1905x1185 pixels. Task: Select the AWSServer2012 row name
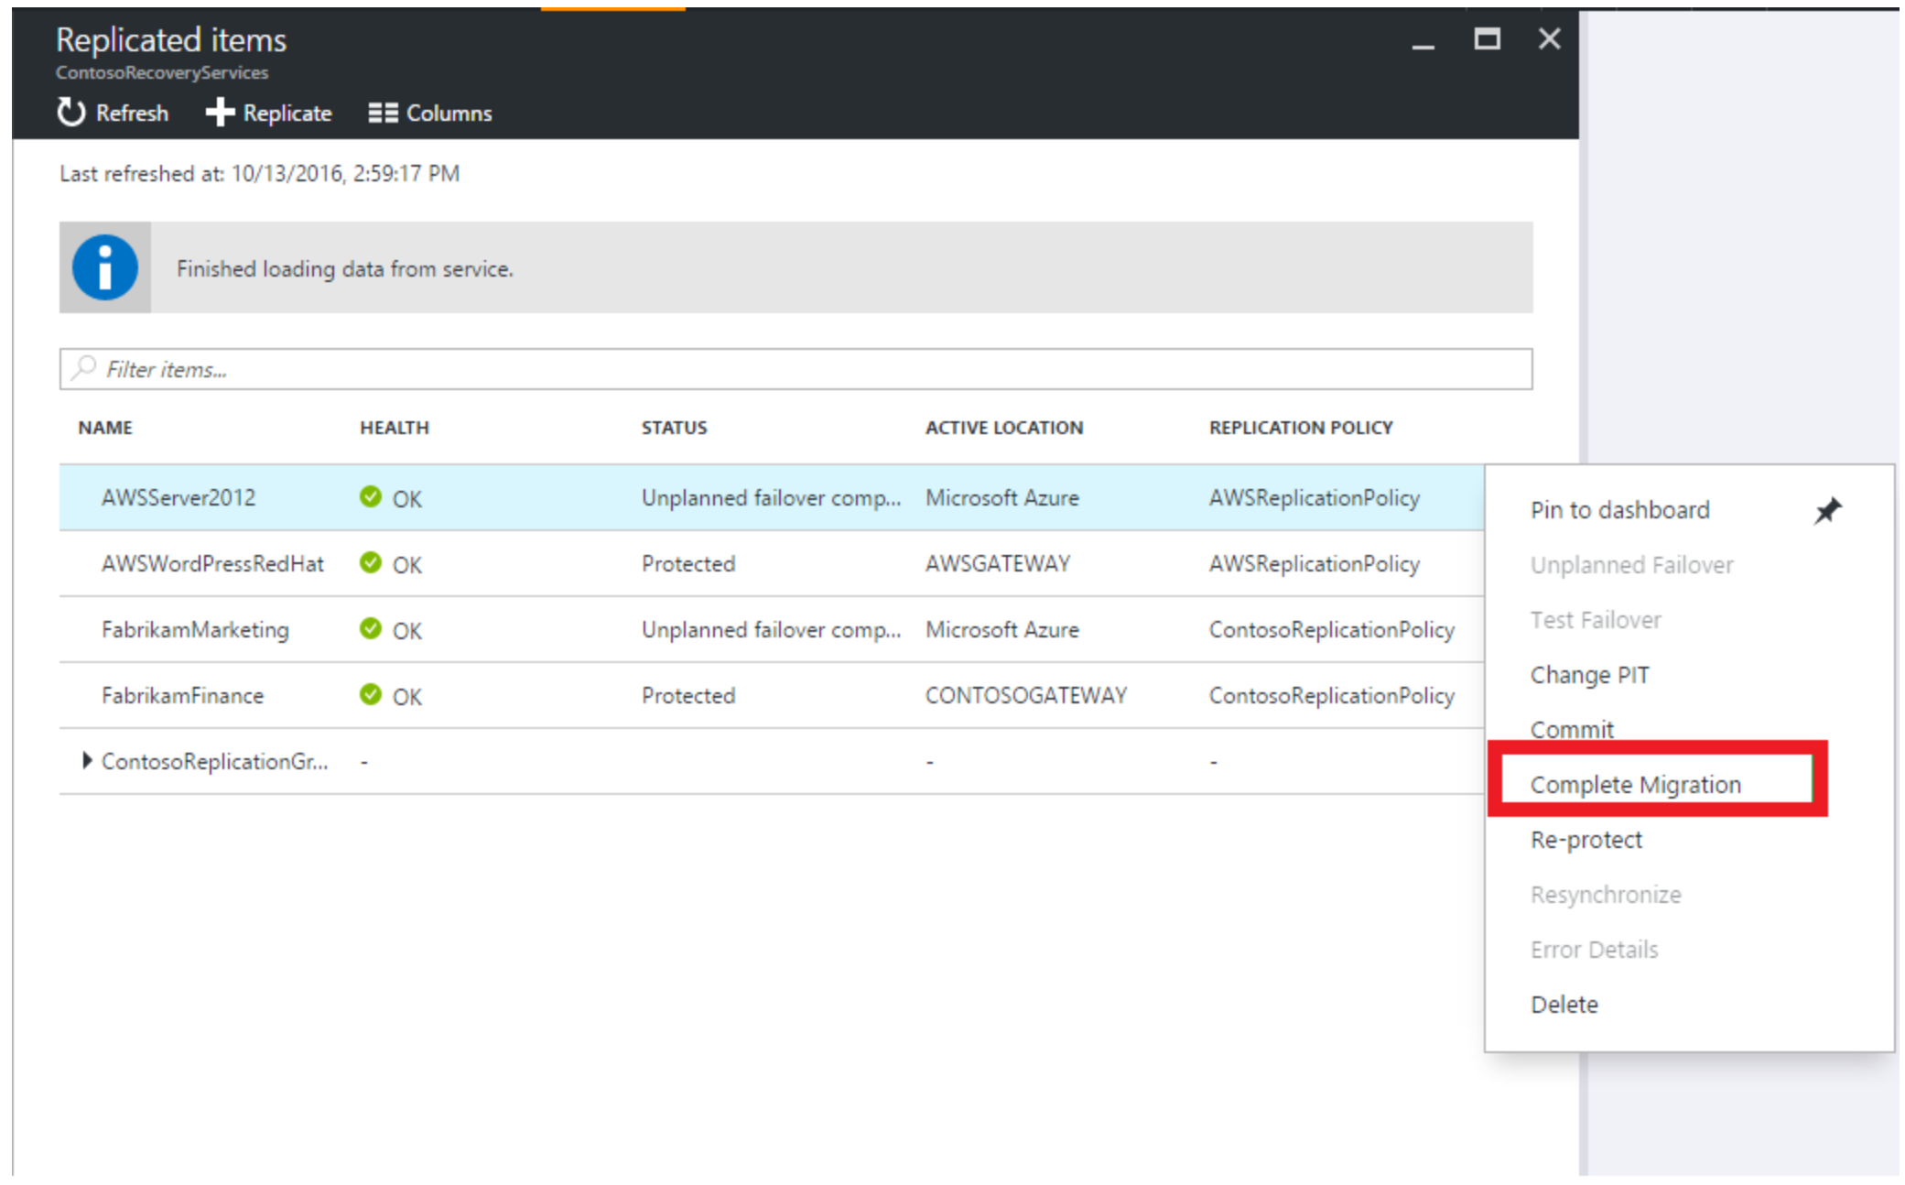tap(179, 497)
